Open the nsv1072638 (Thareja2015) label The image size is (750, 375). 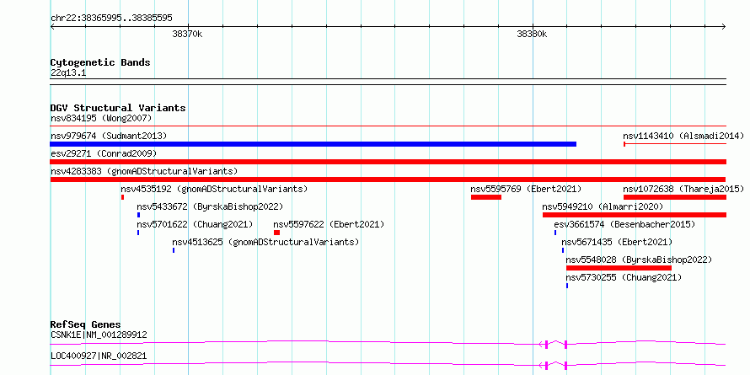(x=683, y=189)
